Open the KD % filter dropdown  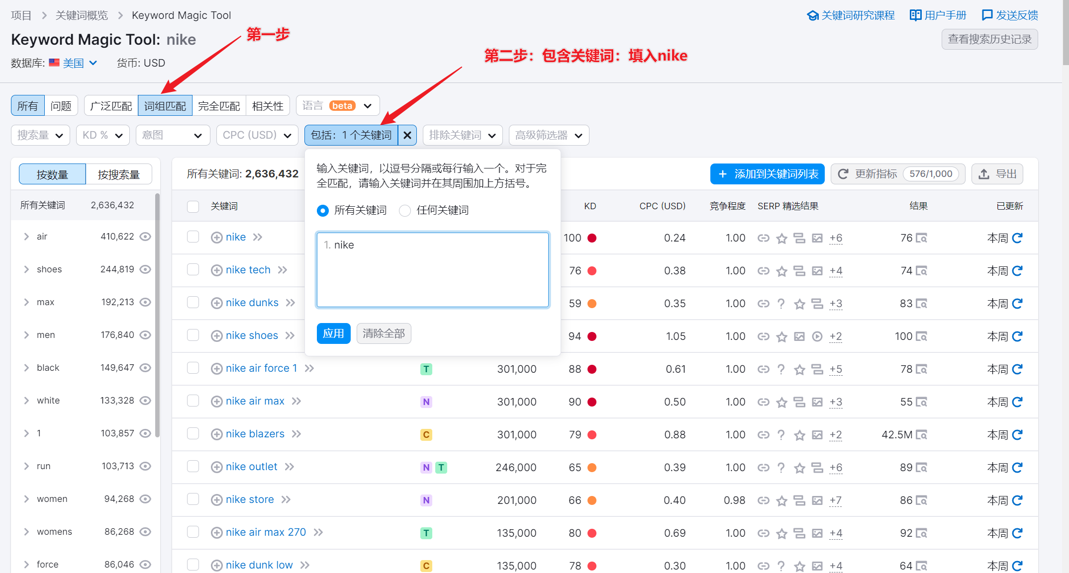(x=102, y=135)
